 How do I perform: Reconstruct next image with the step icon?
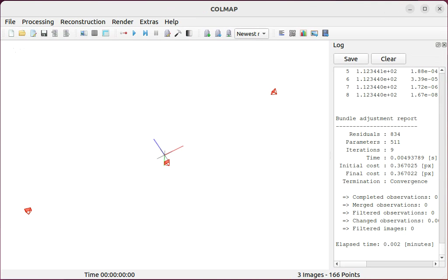pos(145,34)
